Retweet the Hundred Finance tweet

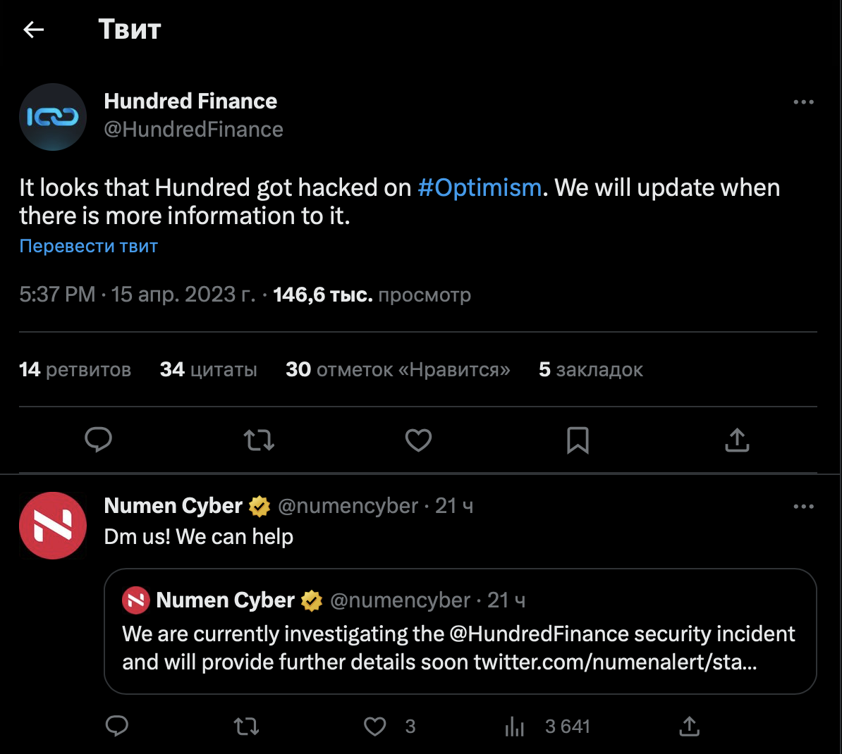[x=259, y=440]
